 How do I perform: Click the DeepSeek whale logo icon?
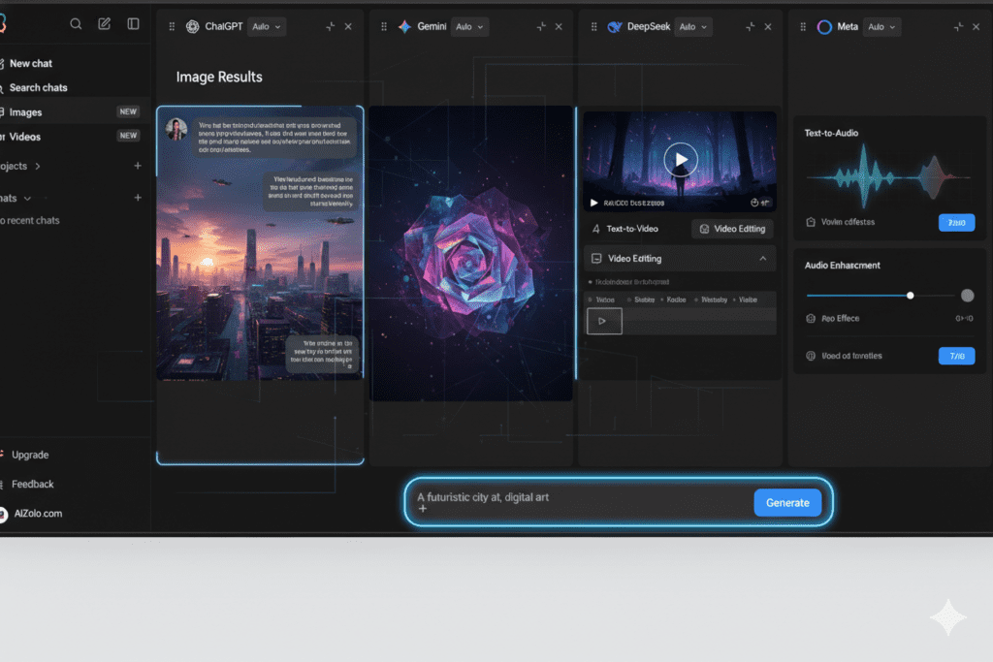pos(614,27)
